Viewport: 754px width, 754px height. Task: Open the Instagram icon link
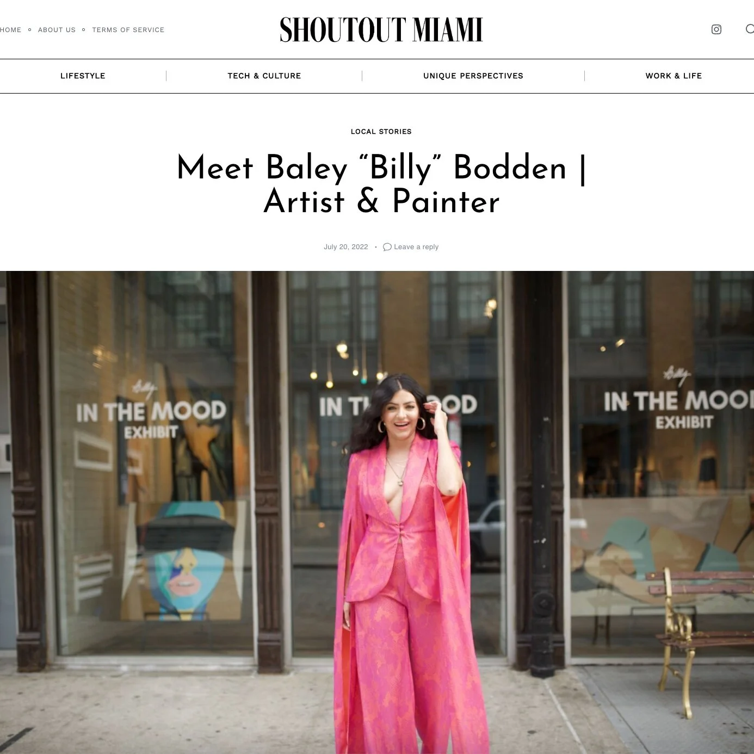pos(716,29)
